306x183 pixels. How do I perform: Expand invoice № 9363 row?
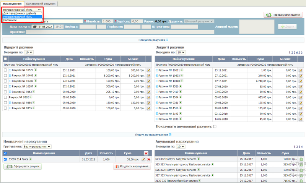pyautogui.click(x=10, y=92)
